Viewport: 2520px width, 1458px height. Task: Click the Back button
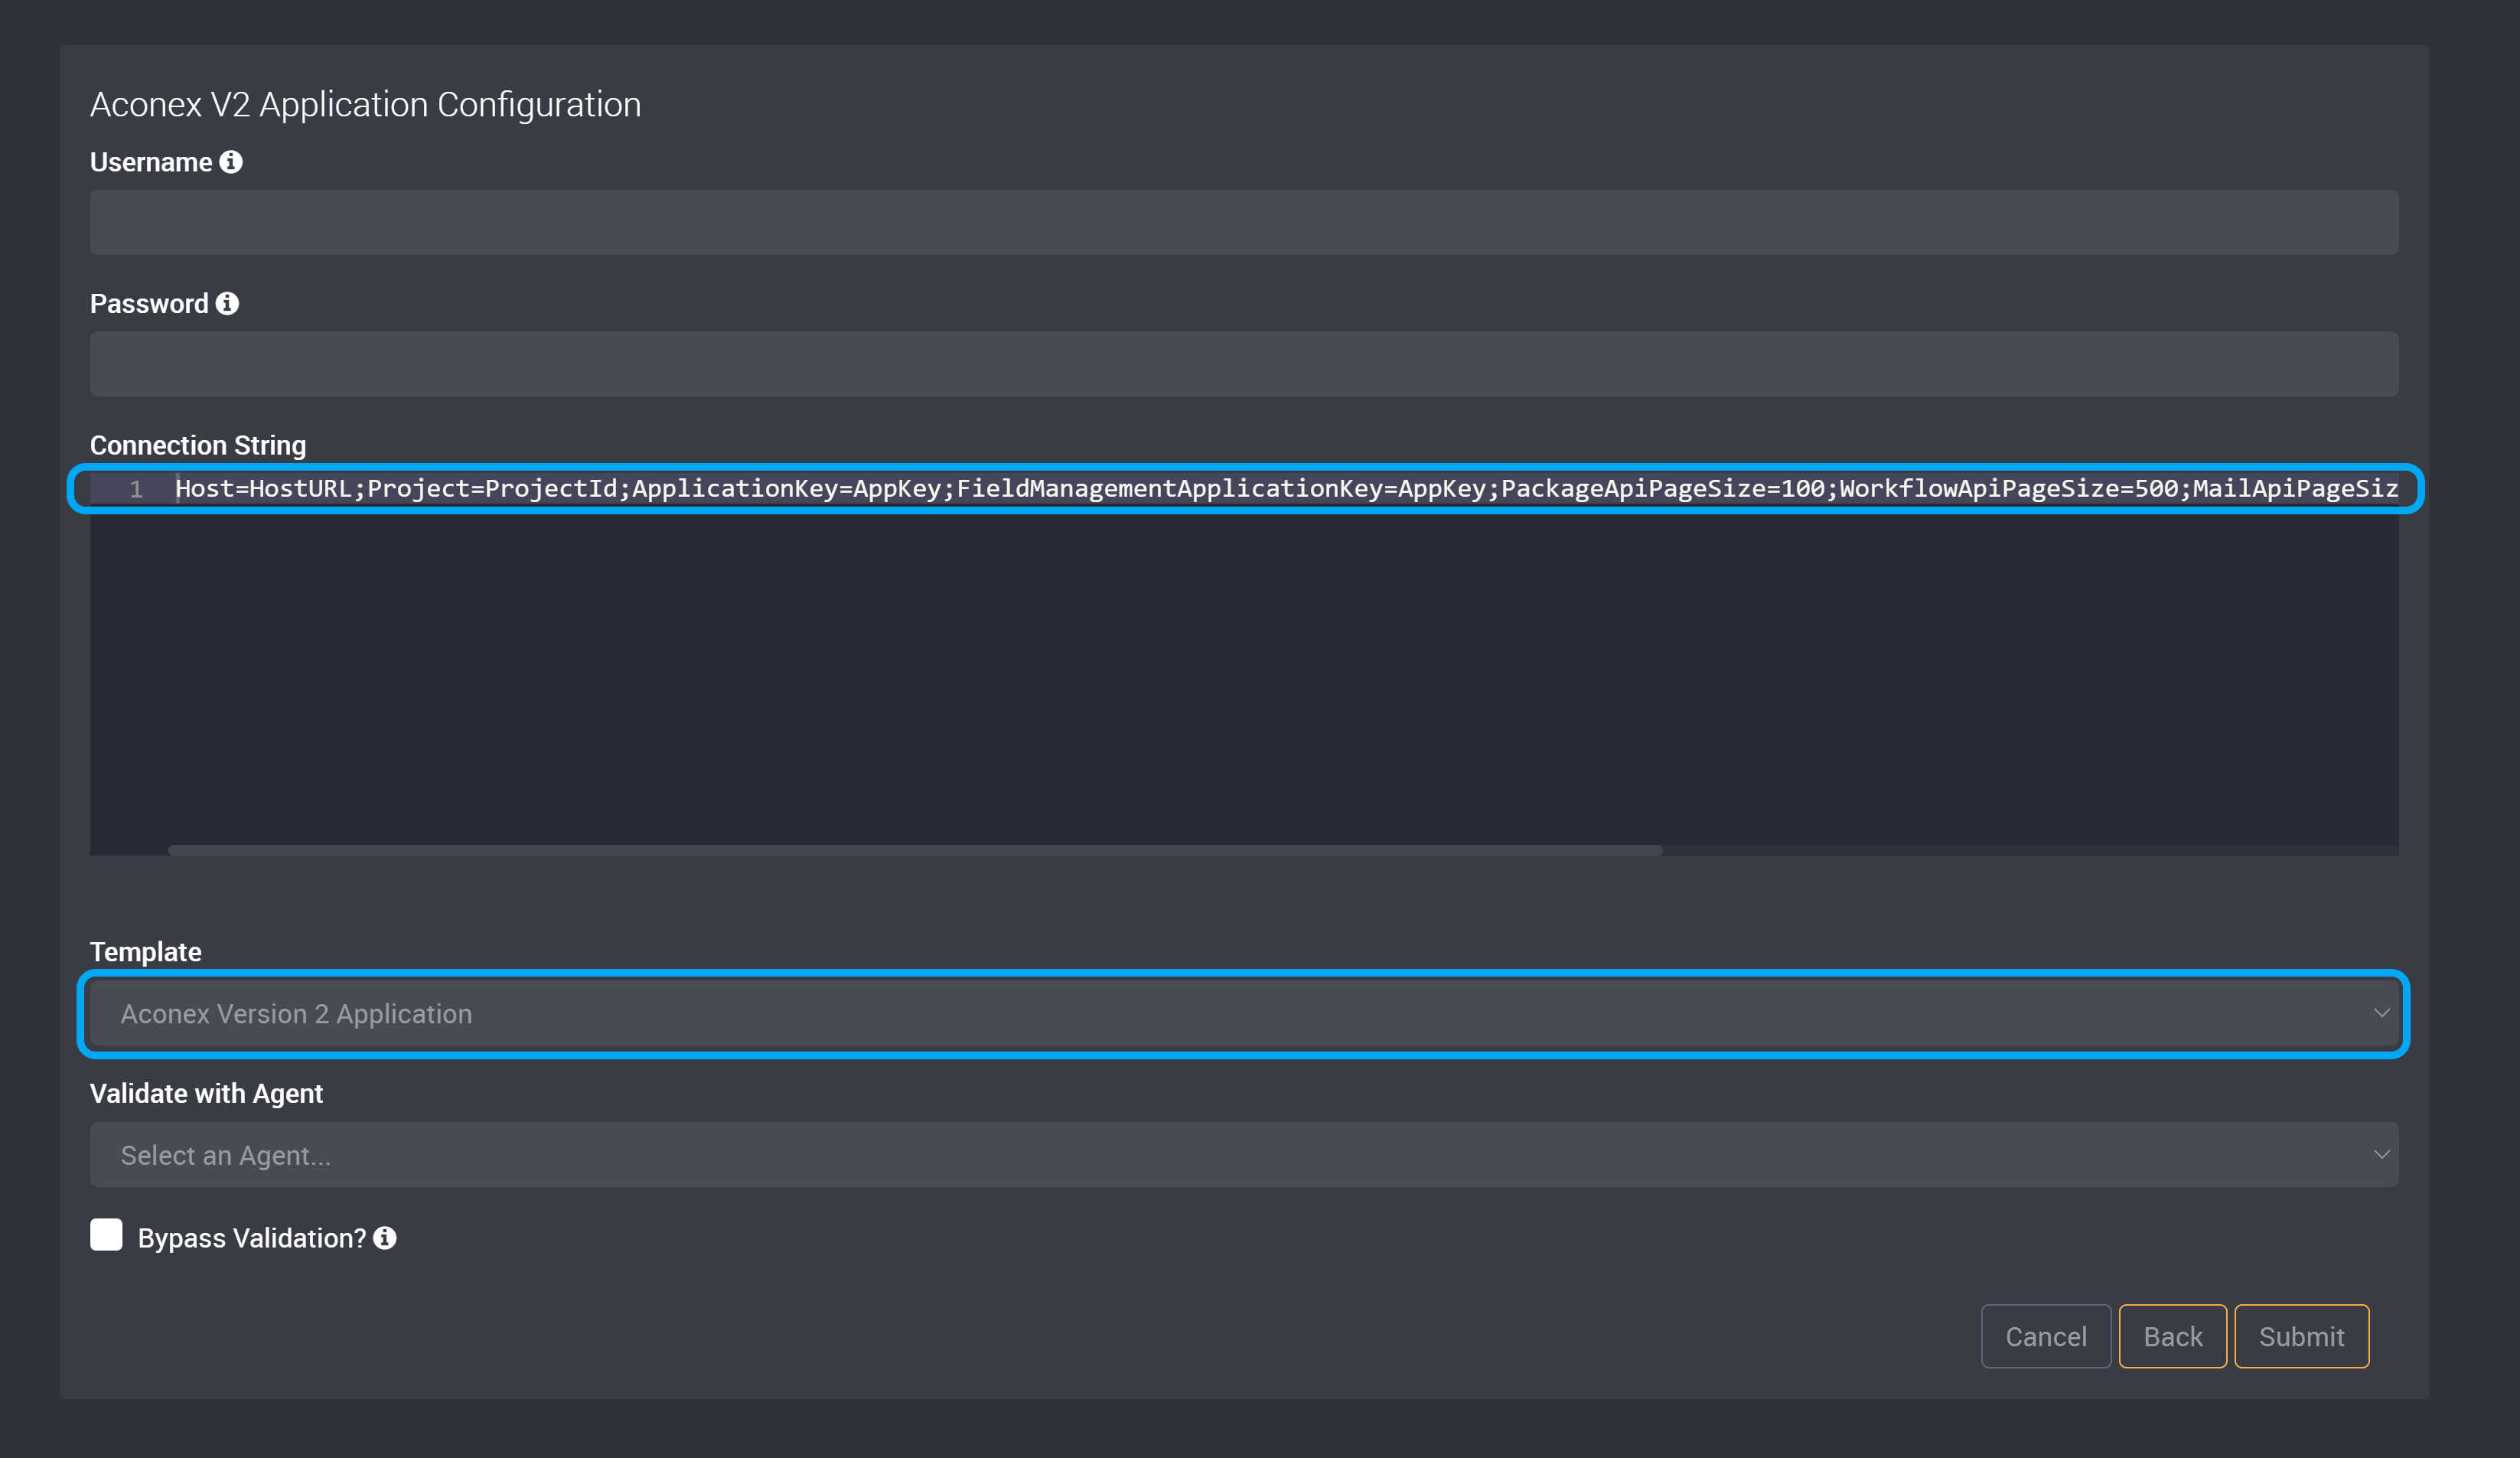point(2173,1336)
